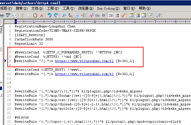The height and width of the screenshot is (125, 191).
Task: Click the Print icon in toolbar
Action: [2, 15]
